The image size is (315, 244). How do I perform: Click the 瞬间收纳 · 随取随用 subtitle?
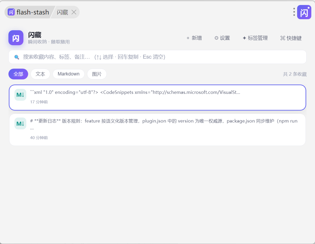click(x=49, y=42)
